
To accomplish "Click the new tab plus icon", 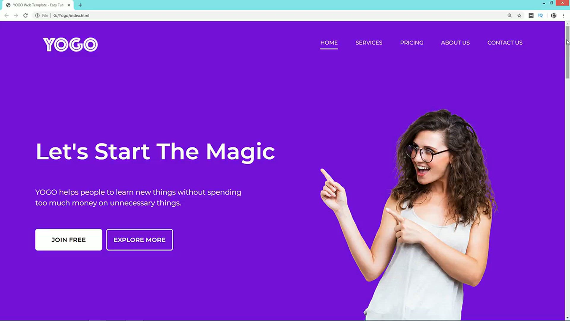I will click(x=80, y=5).
